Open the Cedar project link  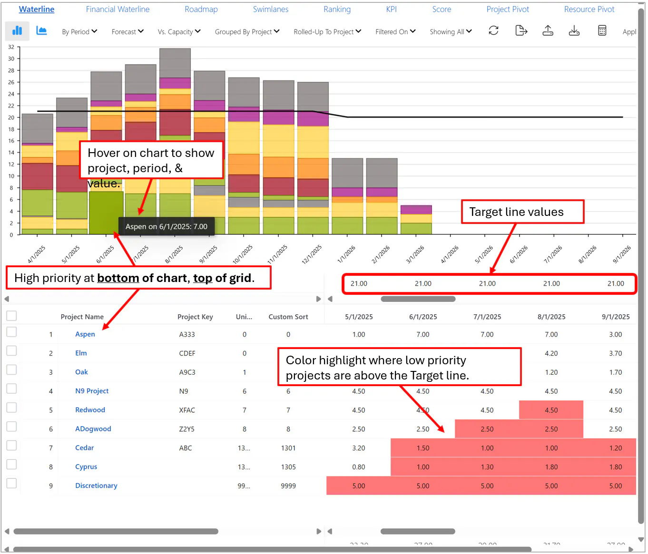(85, 448)
